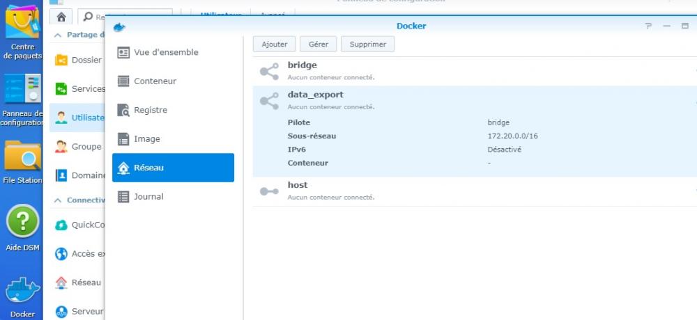Click Utilisateur icon in control panel

pos(61,118)
